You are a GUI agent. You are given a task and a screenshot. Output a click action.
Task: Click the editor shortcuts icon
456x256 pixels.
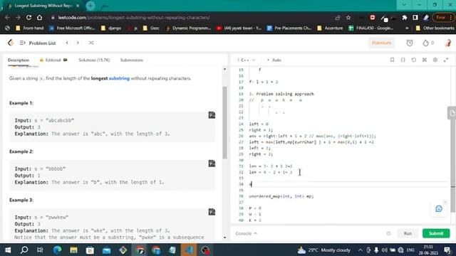click(x=425, y=60)
